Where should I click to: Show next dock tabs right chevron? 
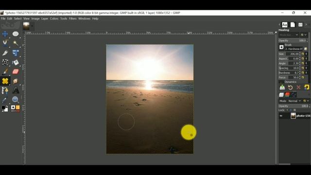[306, 25]
